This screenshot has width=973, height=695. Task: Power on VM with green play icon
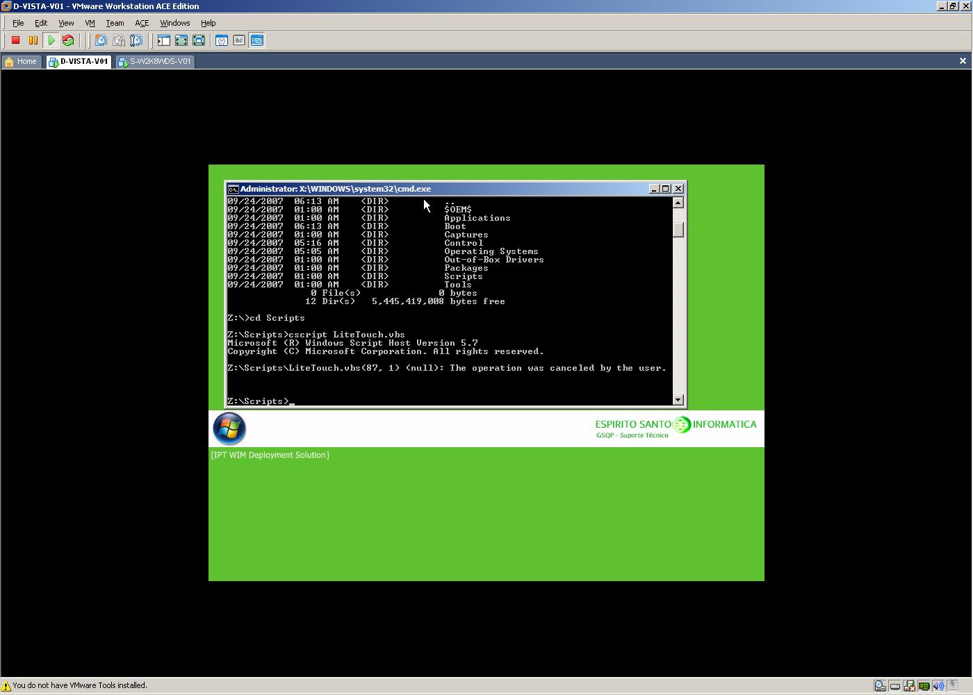[51, 40]
